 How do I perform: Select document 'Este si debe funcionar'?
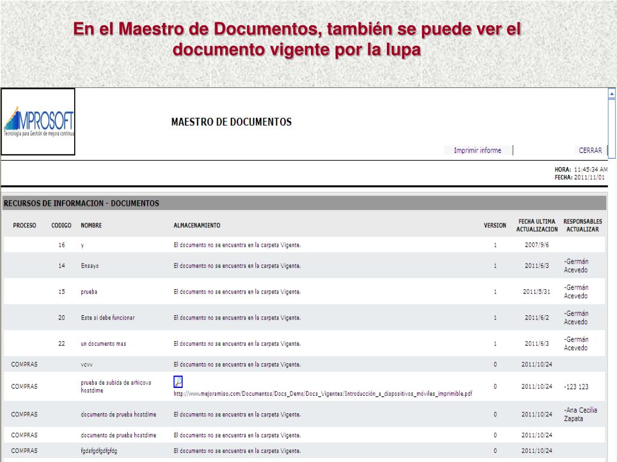point(108,318)
